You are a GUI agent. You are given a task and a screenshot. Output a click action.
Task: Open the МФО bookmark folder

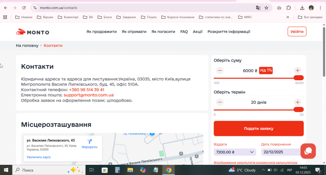245,17
